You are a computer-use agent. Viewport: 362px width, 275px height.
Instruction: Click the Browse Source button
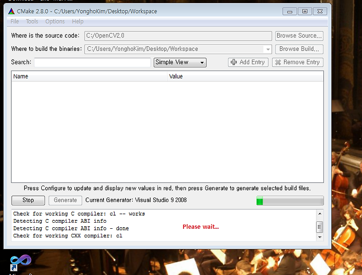[299, 36]
